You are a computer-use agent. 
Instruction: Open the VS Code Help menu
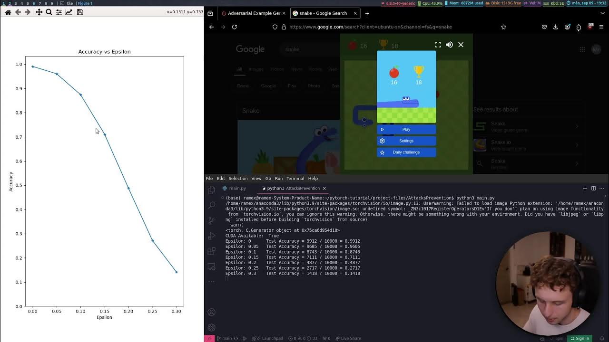pos(313,179)
